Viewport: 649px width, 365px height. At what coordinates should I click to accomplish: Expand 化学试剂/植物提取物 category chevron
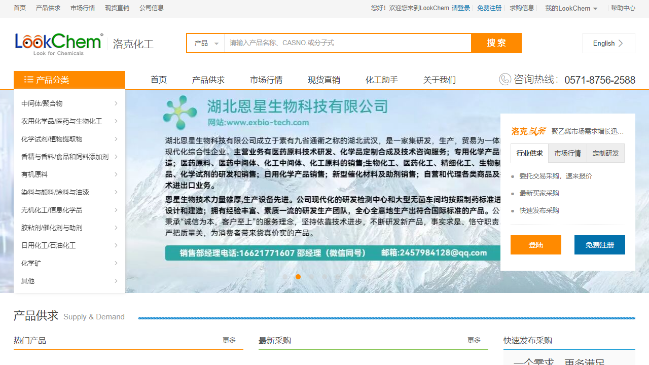pyautogui.click(x=116, y=139)
